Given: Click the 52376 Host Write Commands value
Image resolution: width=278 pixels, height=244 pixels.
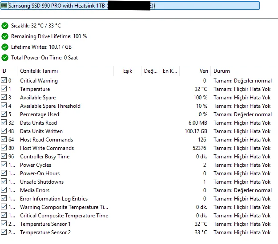Looking at the screenshot, I should coord(199,148).
